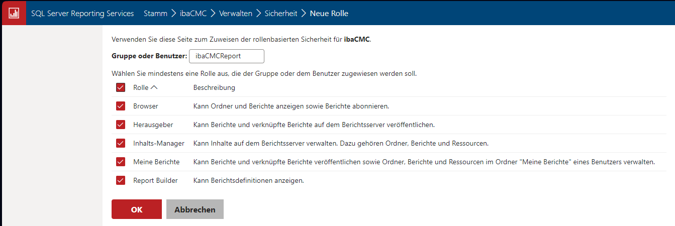
Task: Disable the Report Builder role checkbox
Action: (x=121, y=180)
